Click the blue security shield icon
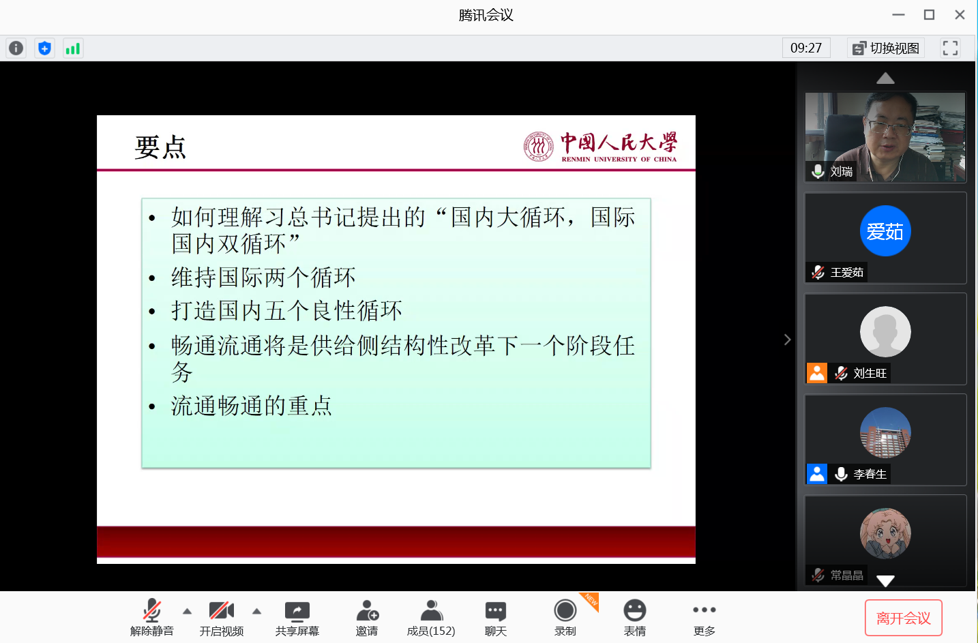This screenshot has height=643, width=978. pyautogui.click(x=44, y=48)
